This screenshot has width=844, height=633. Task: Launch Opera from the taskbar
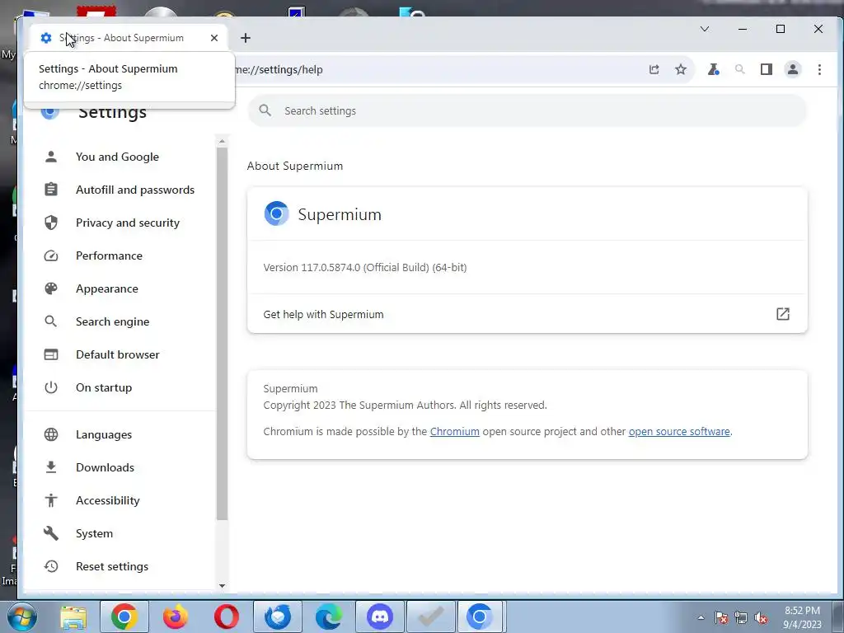pyautogui.click(x=227, y=617)
